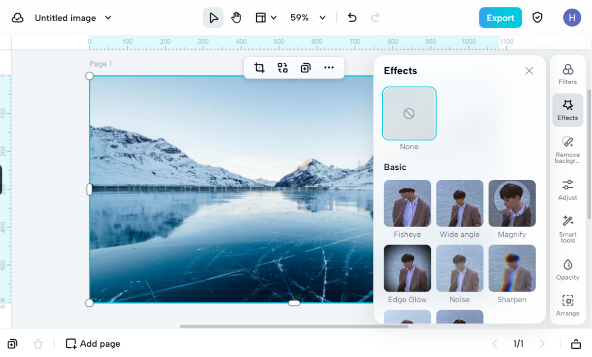This screenshot has width=592, height=357.
Task: Open Smart tools in sidebar
Action: [567, 229]
